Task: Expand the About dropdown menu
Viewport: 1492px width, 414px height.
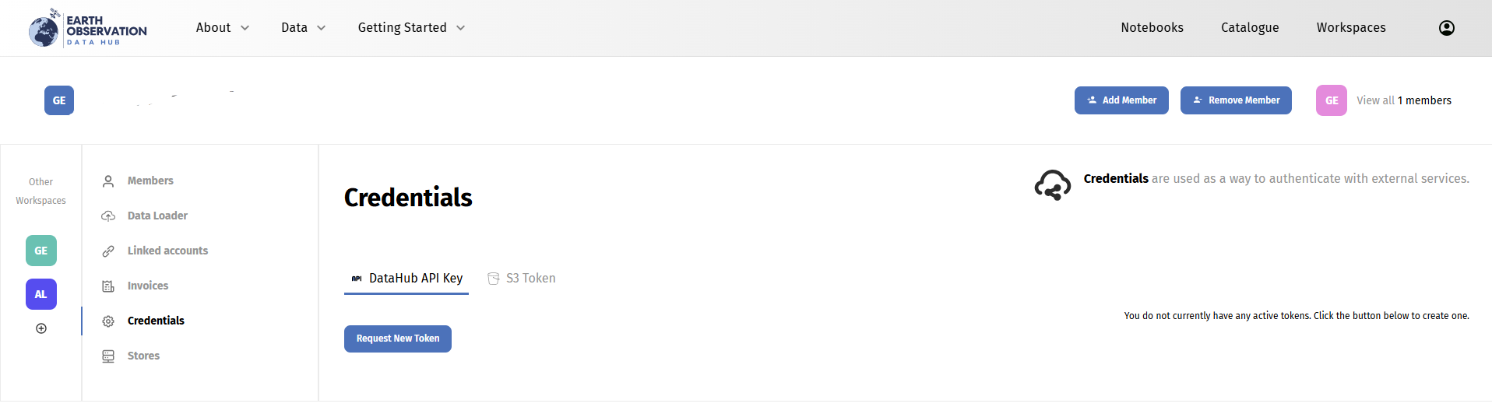Action: pos(222,28)
